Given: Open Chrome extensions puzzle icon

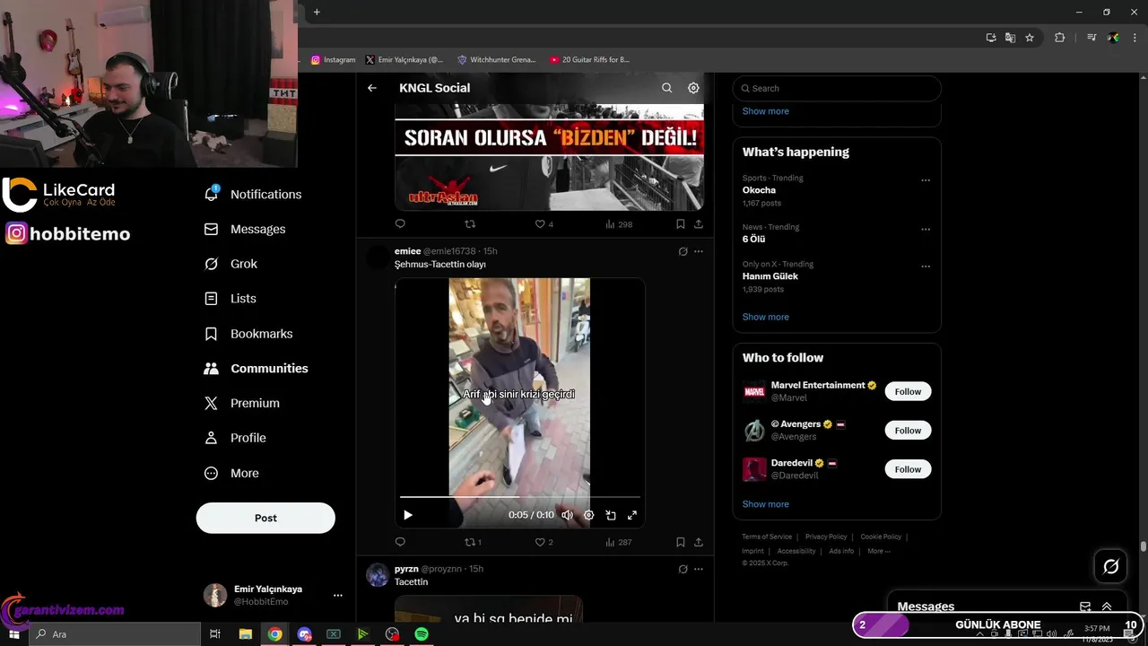Looking at the screenshot, I should (1060, 38).
